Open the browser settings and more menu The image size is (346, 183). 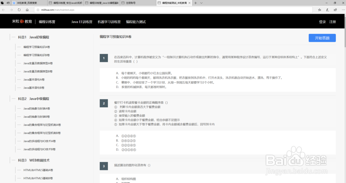pyautogui.click(x=343, y=10)
